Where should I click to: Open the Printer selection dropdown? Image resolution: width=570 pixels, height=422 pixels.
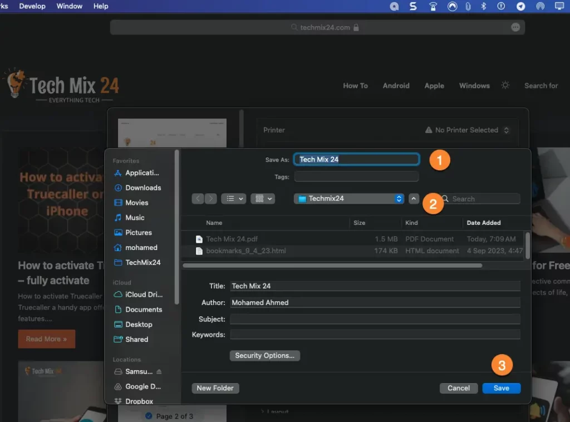pos(467,130)
